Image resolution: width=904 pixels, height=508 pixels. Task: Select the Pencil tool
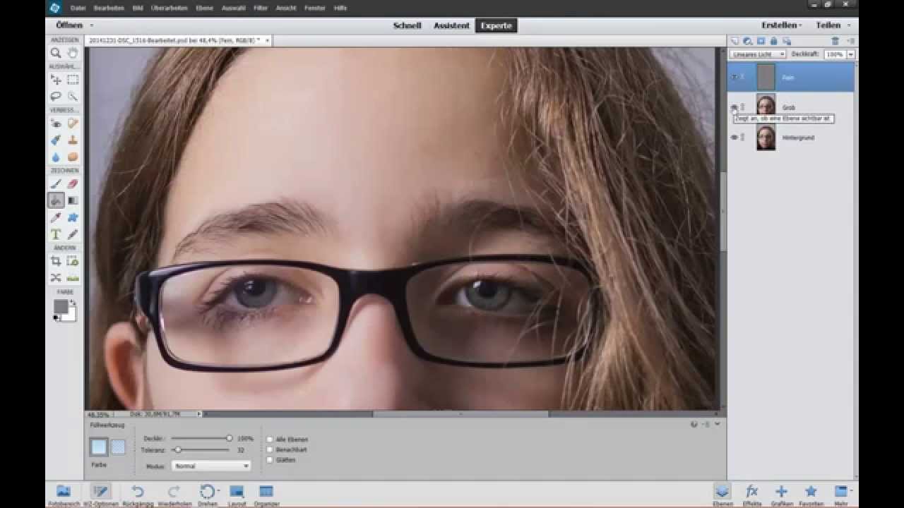click(x=72, y=234)
